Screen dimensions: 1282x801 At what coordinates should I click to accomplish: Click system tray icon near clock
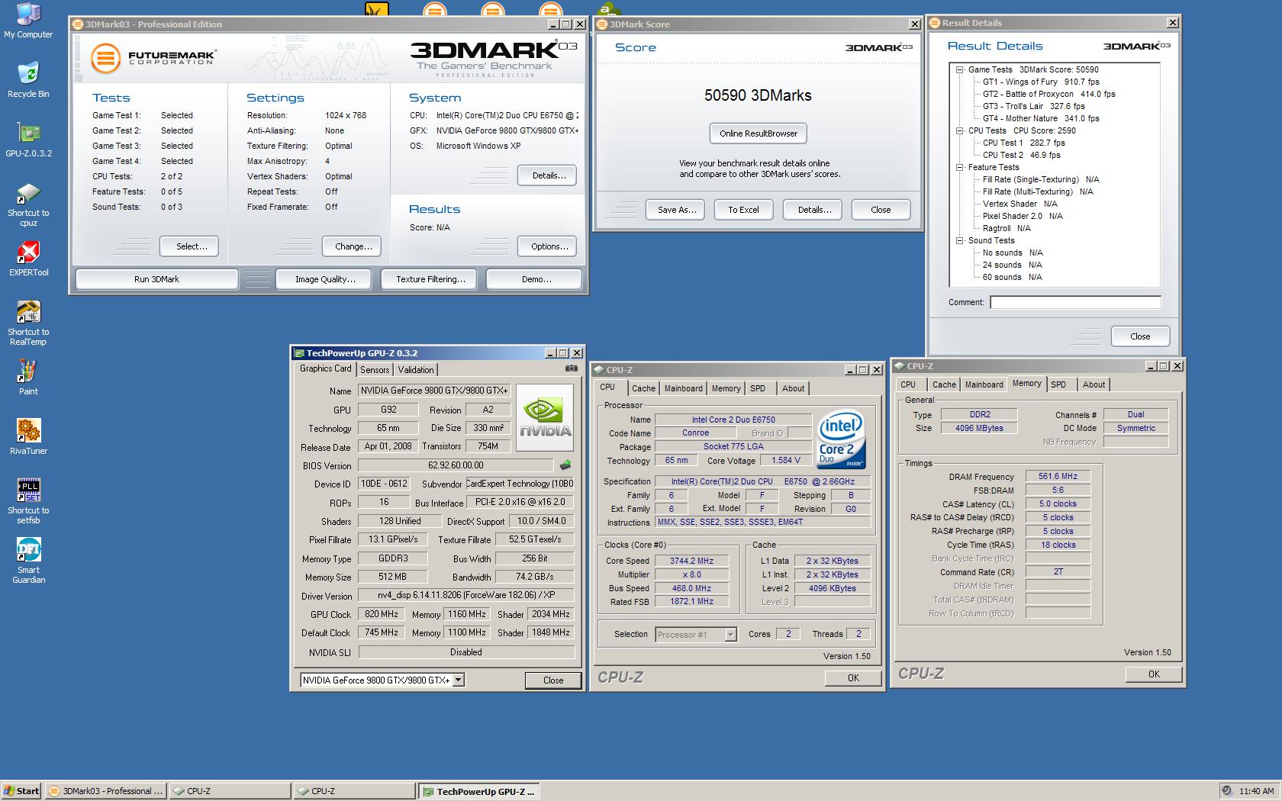1226,791
